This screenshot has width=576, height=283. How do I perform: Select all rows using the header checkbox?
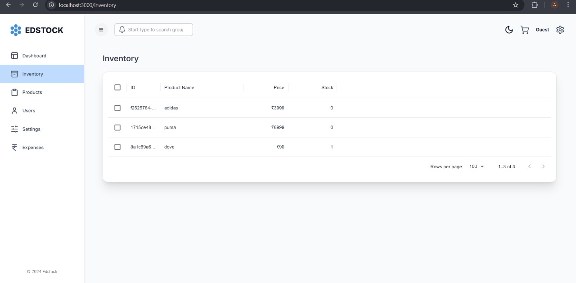coord(117,87)
